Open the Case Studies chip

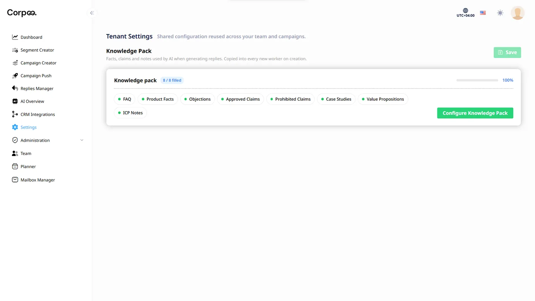[x=337, y=99]
